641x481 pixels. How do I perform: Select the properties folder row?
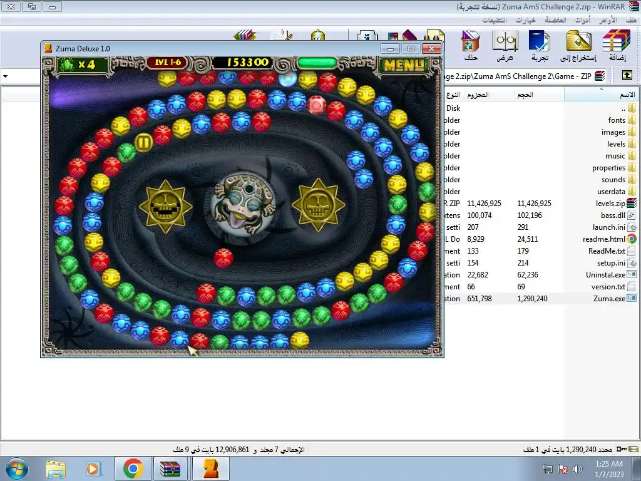542,168
